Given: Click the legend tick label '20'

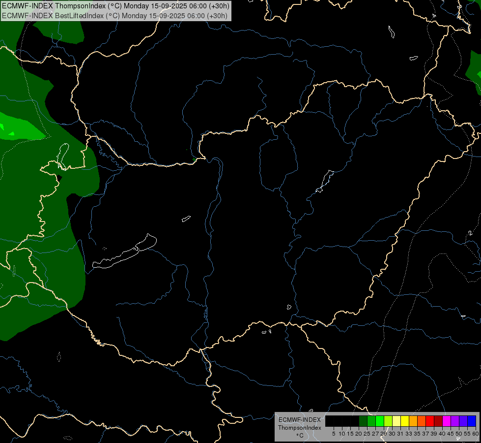Looking at the screenshot, I should click(359, 434).
